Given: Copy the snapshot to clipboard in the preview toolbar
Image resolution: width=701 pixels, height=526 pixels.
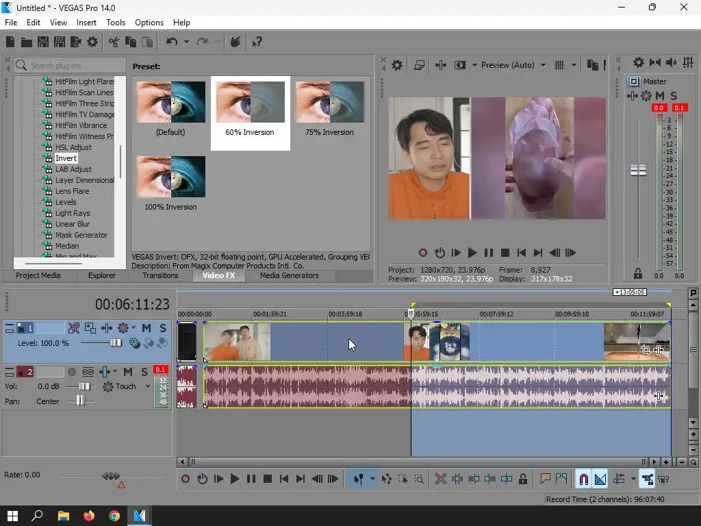Looking at the screenshot, I should point(592,65).
